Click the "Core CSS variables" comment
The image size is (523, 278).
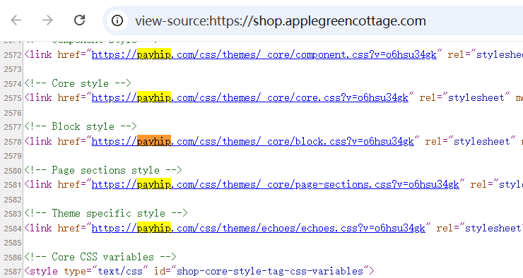tap(100, 257)
